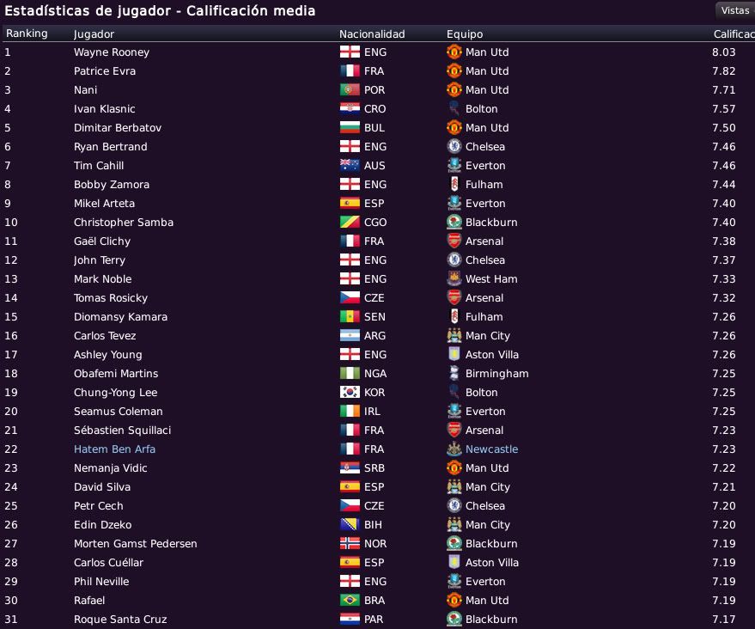Open the Newcastle team link
Viewport: 755px width, 629px height.
pos(491,449)
